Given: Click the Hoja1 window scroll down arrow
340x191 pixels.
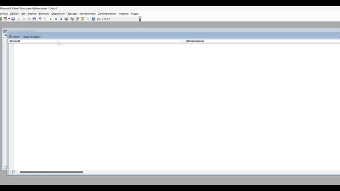Looking at the screenshot, I should click(x=5, y=167).
